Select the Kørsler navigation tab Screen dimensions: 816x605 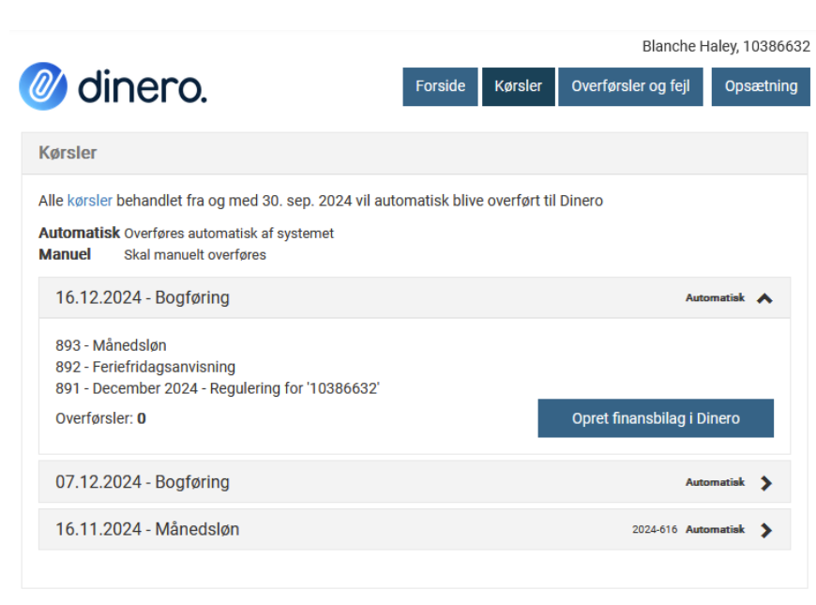tap(518, 86)
